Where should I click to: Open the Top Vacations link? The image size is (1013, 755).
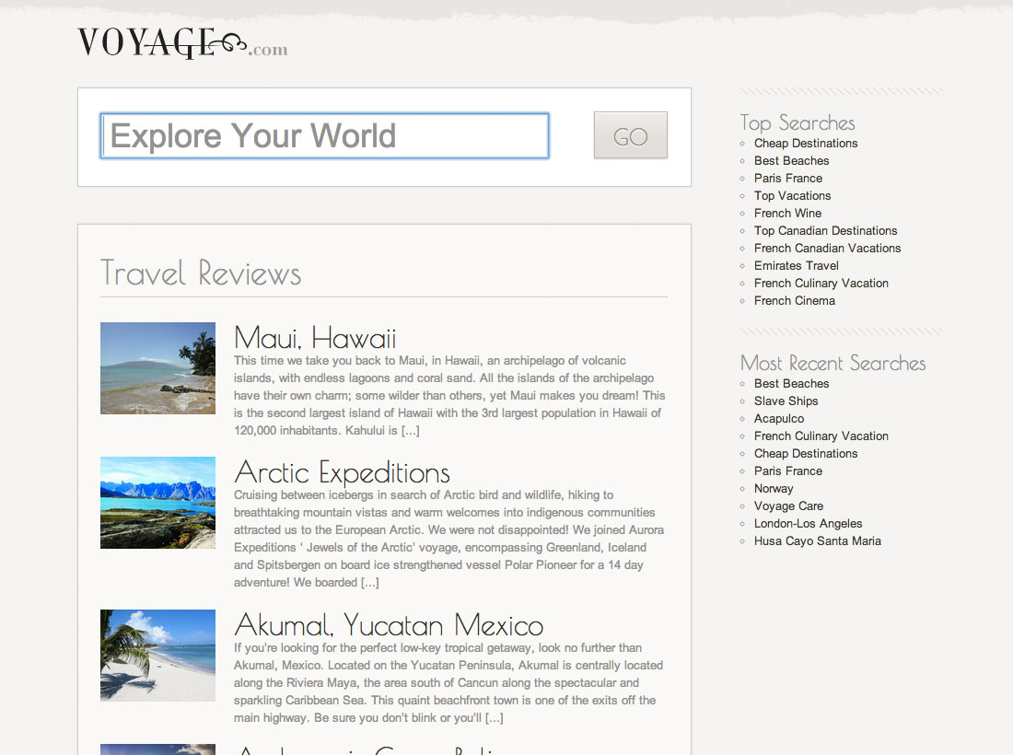[792, 196]
